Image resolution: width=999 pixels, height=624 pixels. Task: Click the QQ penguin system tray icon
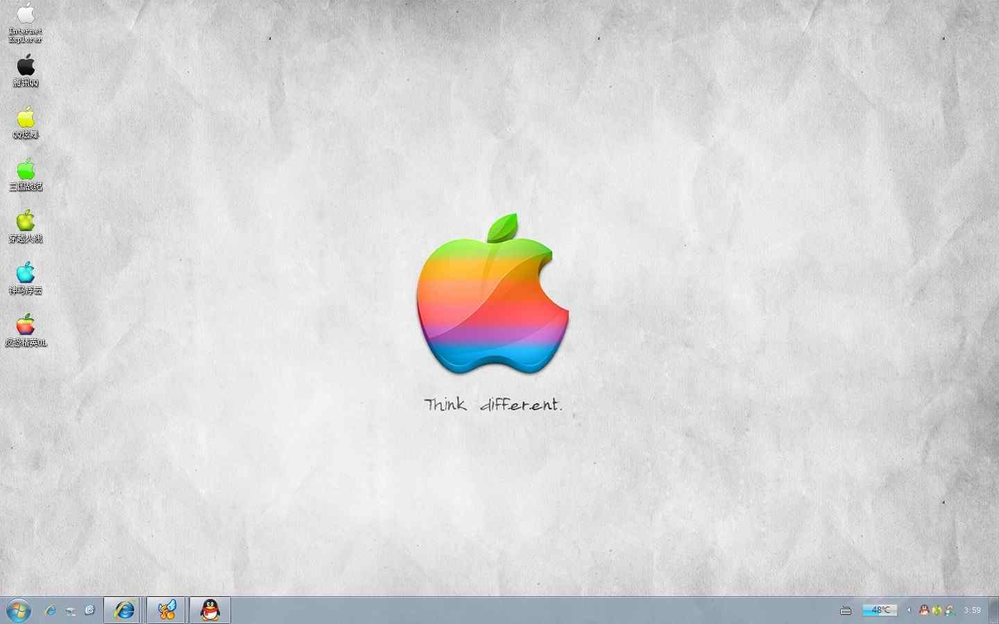924,610
